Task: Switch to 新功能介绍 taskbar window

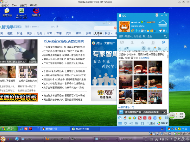Action: 55,129
